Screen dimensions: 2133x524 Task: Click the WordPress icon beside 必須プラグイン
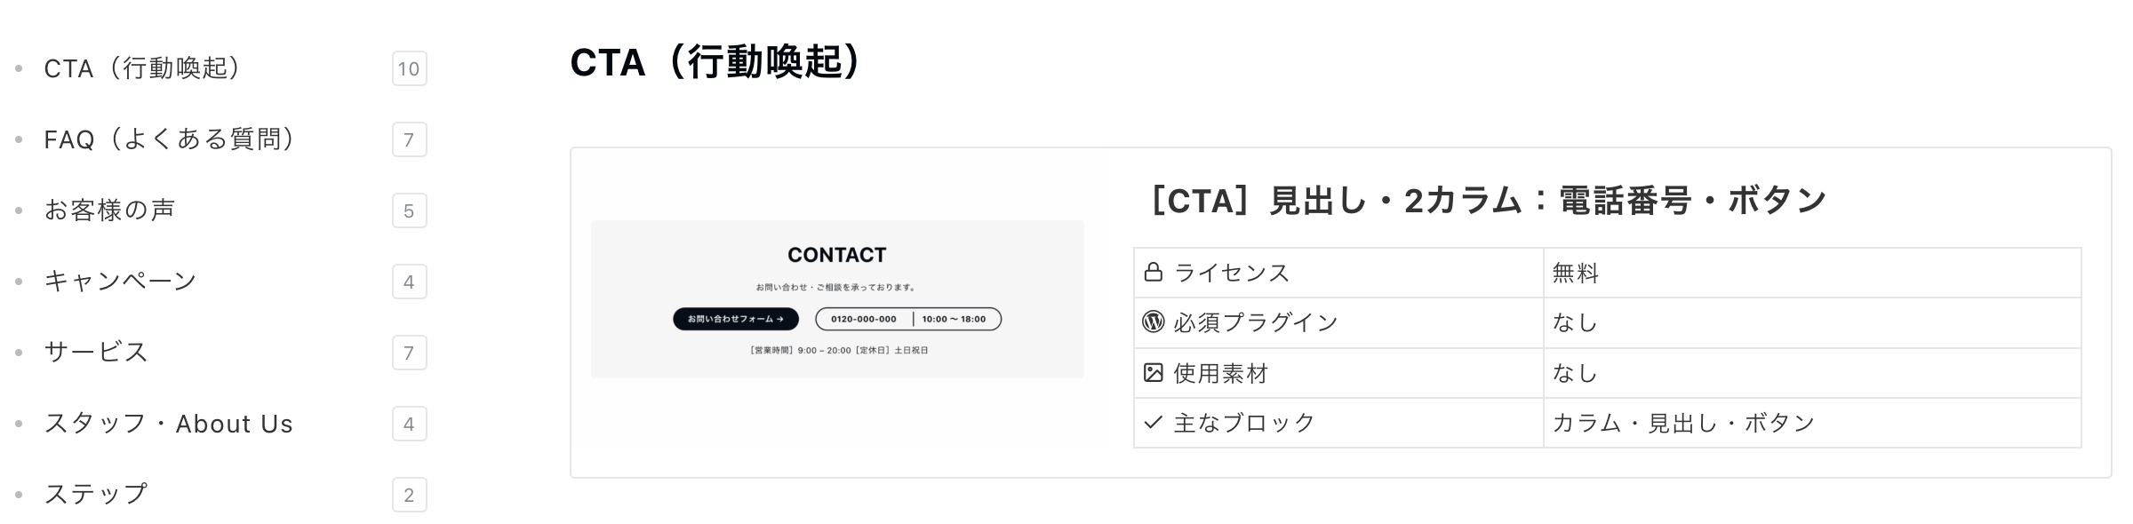[x=1153, y=322]
